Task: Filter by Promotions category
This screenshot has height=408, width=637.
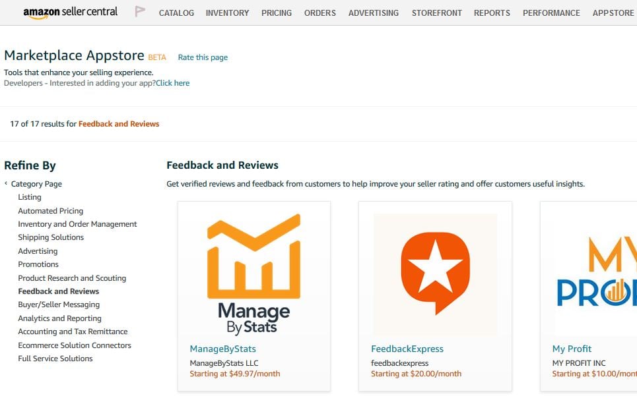Action: (38, 264)
